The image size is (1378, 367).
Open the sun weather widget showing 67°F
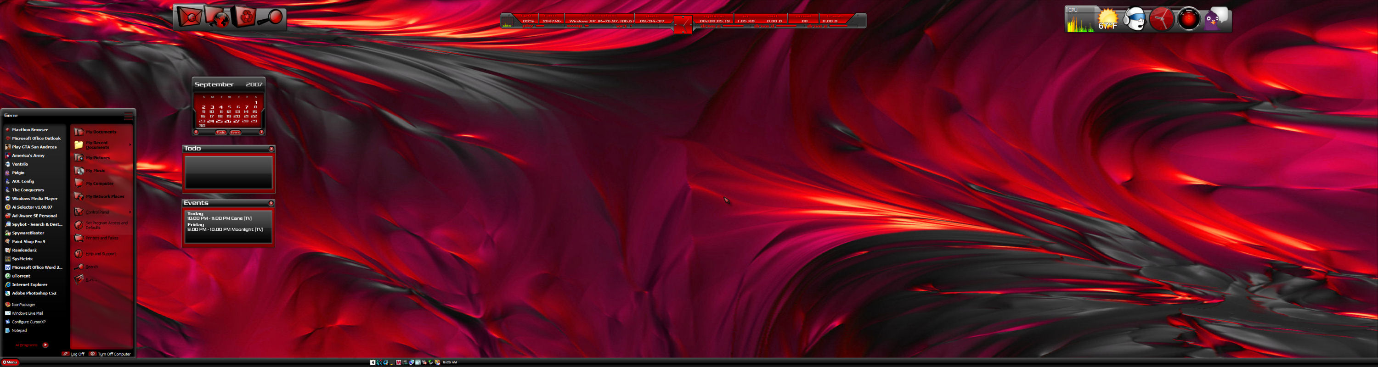coord(1107,19)
